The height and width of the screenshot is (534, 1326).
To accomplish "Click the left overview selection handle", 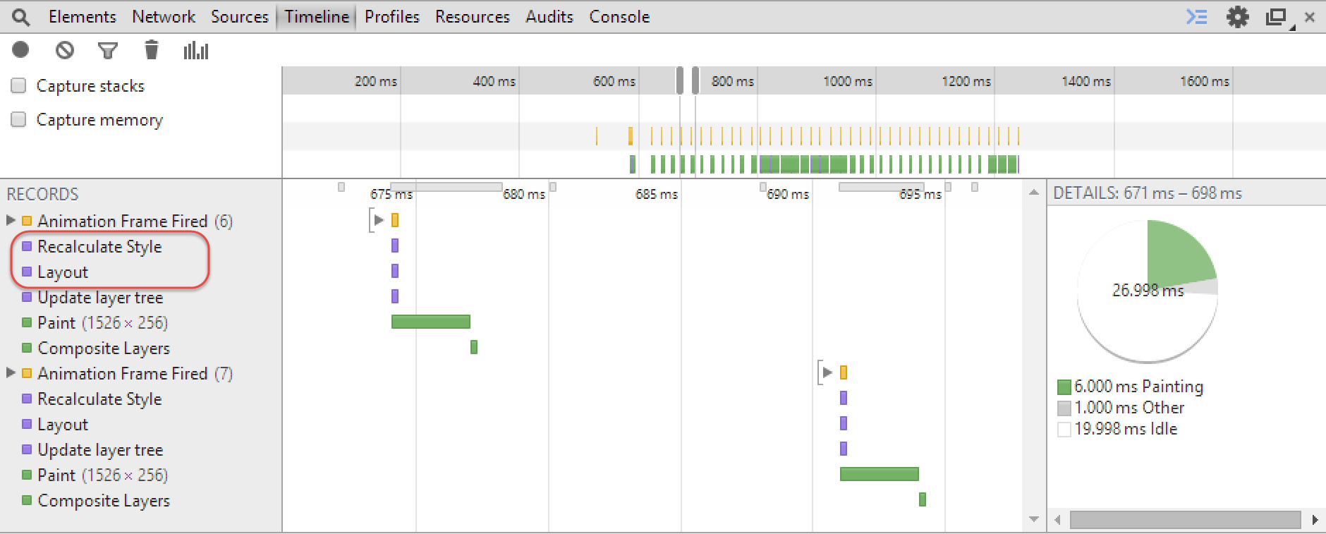I will [x=680, y=80].
